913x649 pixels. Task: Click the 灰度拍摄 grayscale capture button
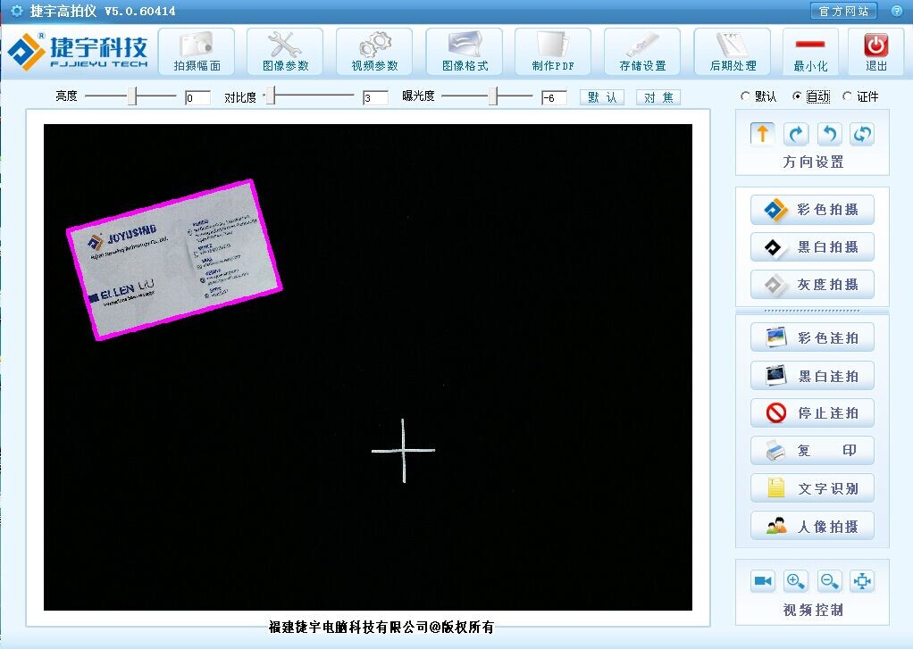click(x=812, y=285)
